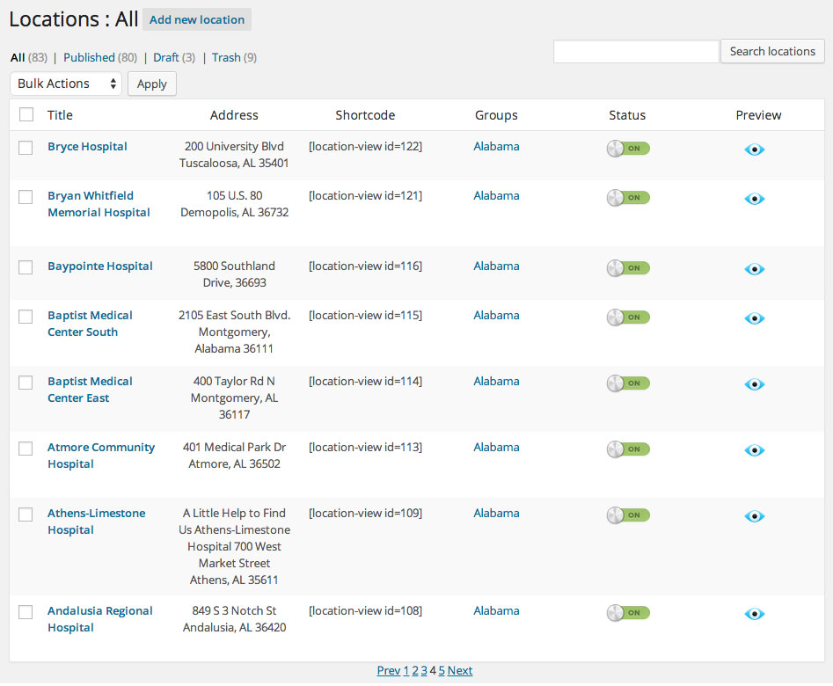Open Atmore Community Hospital link
The image size is (833, 686).
(101, 456)
